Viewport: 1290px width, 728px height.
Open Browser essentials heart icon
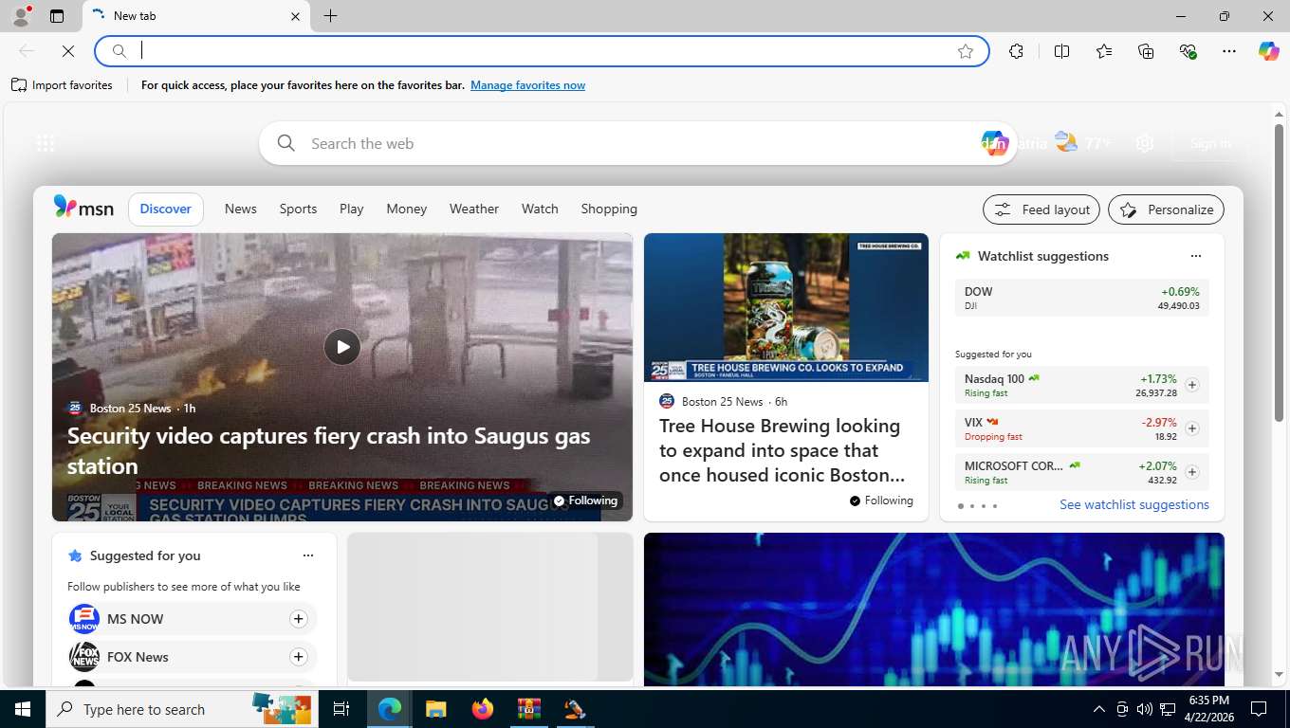pyautogui.click(x=1188, y=51)
